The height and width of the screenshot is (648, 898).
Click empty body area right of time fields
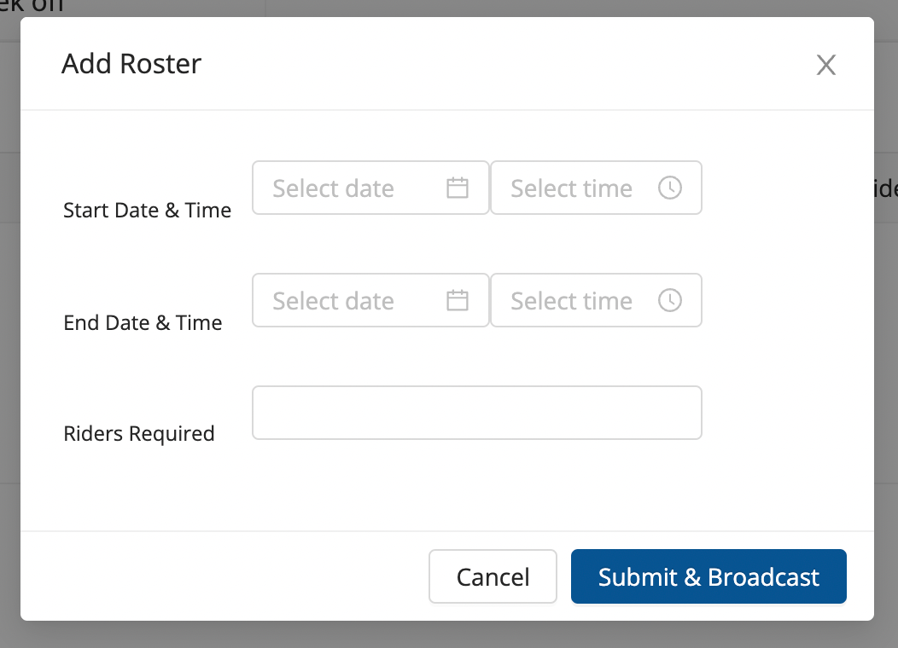pos(785,247)
